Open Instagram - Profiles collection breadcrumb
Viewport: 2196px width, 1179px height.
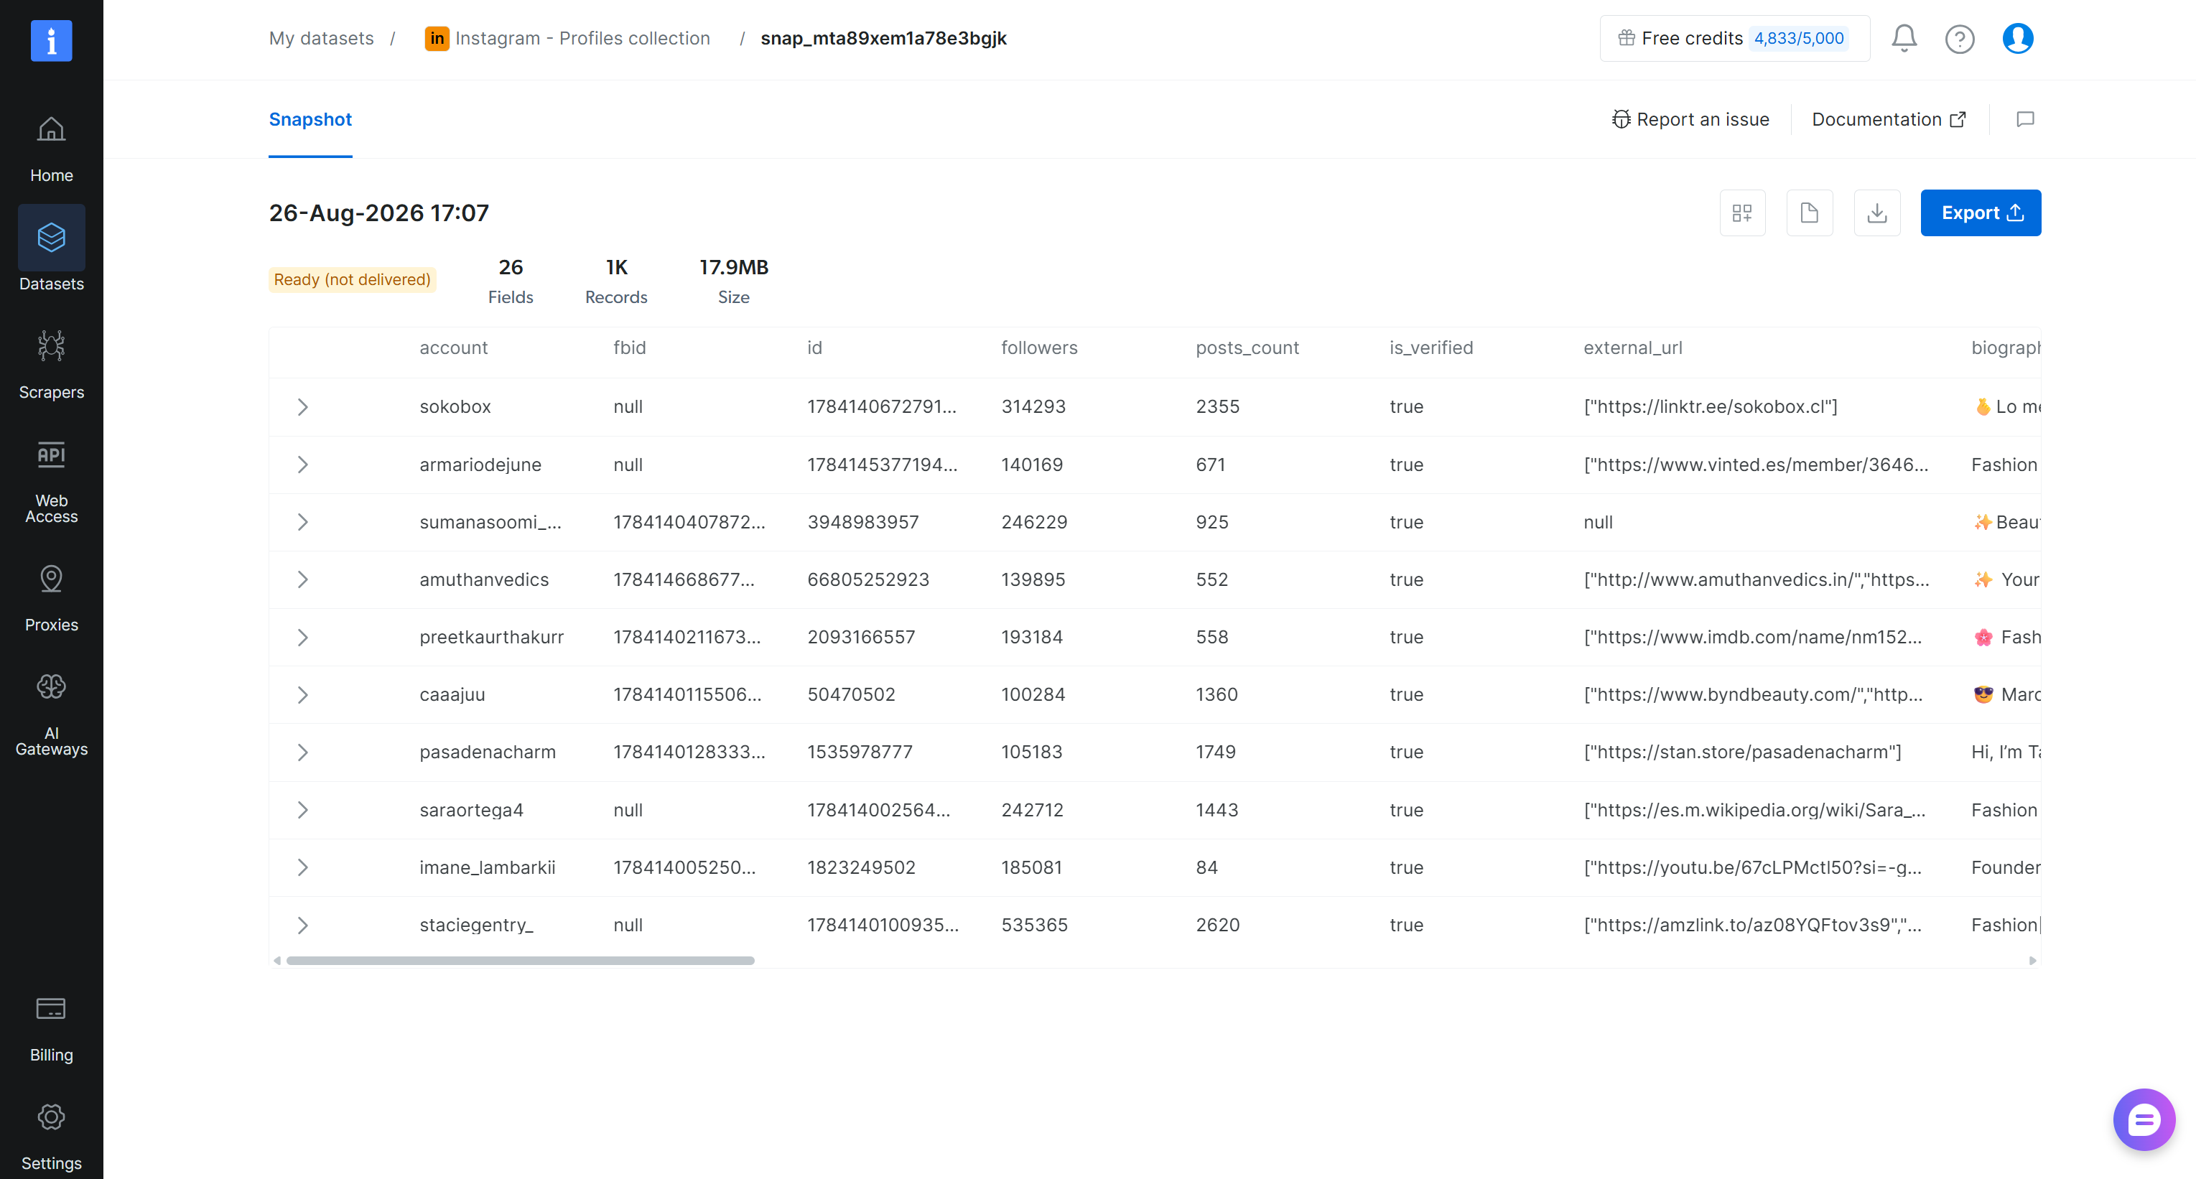(x=567, y=38)
